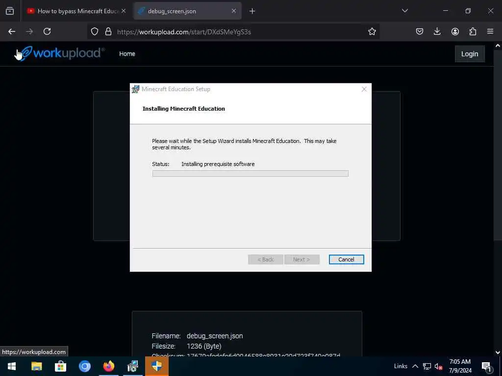Viewport: 502px width, 376px height.
Task: Click the Links toolbar on the taskbar
Action: point(401,366)
